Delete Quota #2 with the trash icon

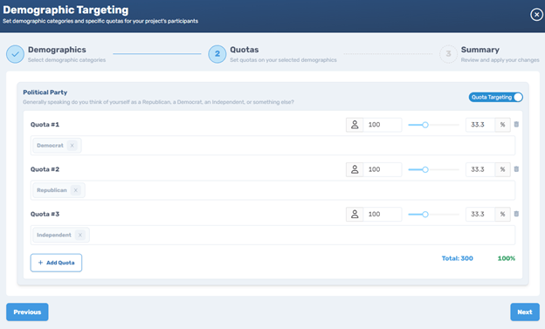click(516, 169)
